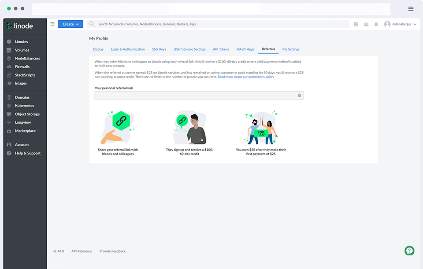
Task: Expand the Create dropdown button
Action: point(70,24)
